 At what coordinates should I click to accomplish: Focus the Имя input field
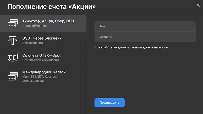(x=145, y=26)
